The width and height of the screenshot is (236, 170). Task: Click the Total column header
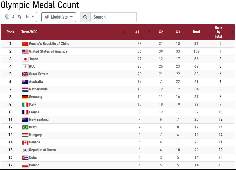pyautogui.click(x=197, y=32)
